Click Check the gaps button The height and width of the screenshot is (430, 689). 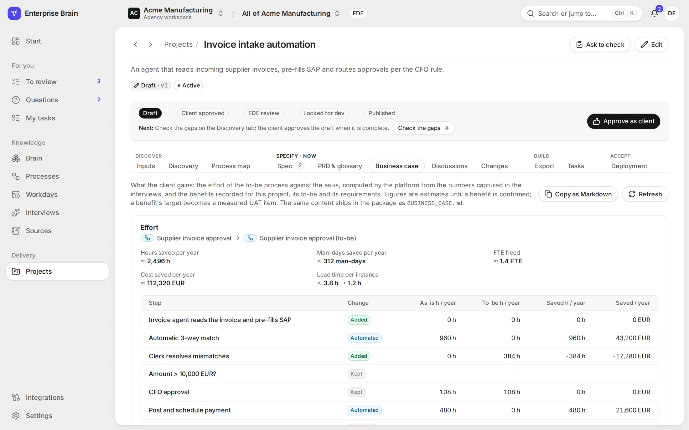point(424,128)
